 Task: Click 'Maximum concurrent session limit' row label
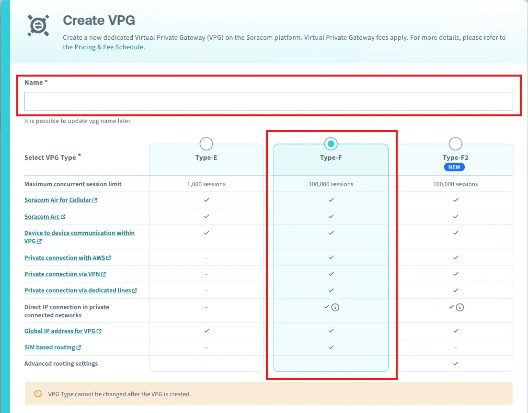click(73, 184)
